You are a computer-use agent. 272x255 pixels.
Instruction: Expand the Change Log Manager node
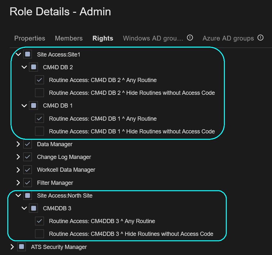pos(18,157)
